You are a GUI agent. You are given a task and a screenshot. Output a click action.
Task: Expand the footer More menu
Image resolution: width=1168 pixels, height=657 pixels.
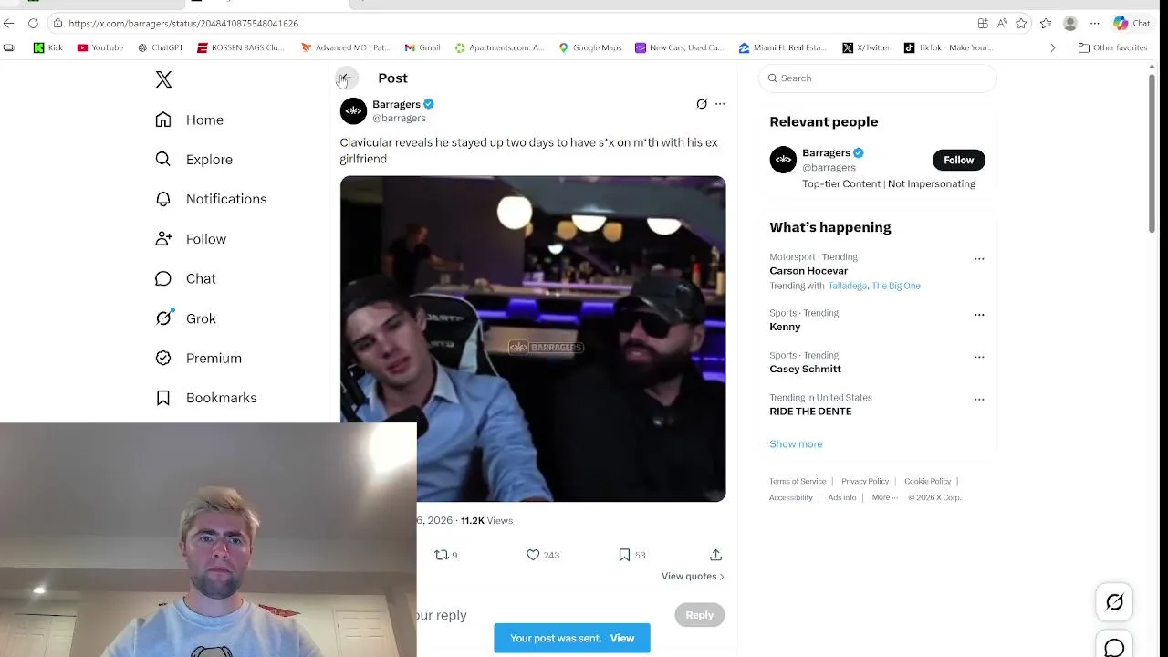pos(884,497)
